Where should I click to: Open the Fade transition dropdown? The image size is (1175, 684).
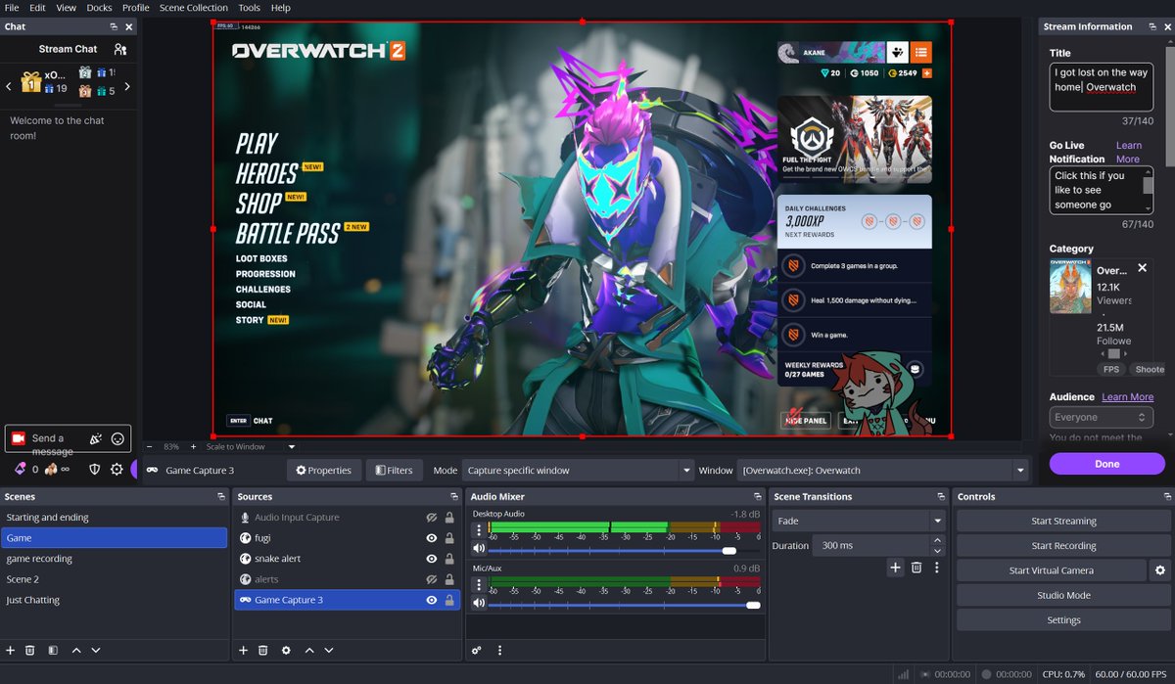click(x=859, y=522)
